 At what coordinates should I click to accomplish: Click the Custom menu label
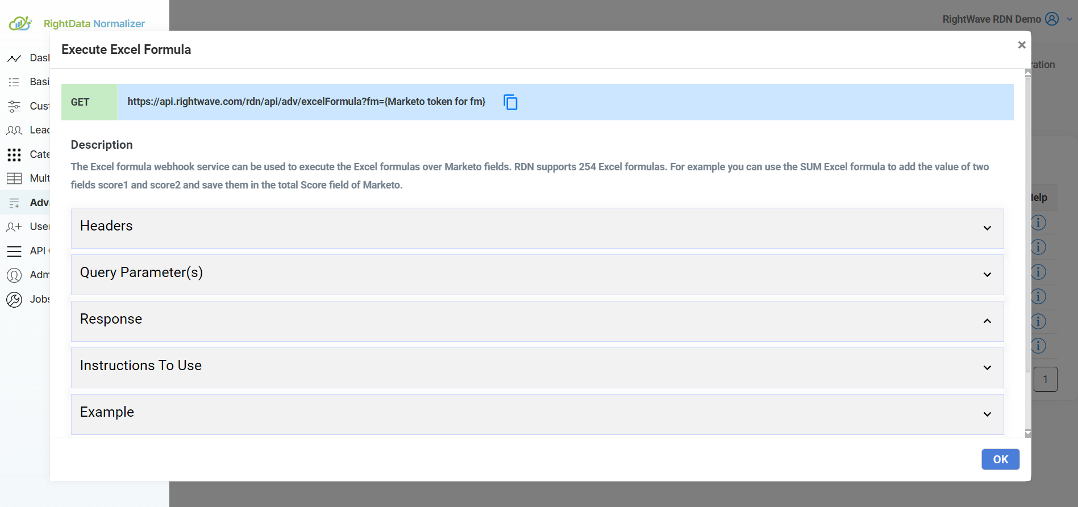pos(40,106)
